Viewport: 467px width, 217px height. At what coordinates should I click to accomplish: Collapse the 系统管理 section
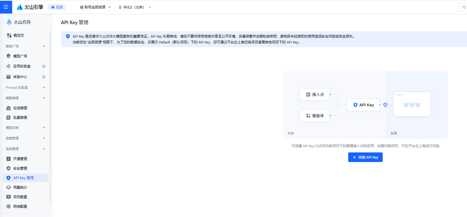[44, 149]
